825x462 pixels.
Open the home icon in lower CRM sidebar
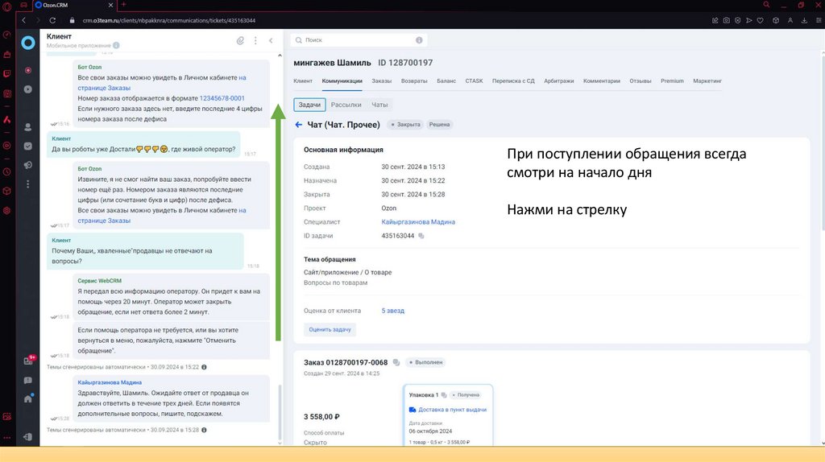(28, 398)
